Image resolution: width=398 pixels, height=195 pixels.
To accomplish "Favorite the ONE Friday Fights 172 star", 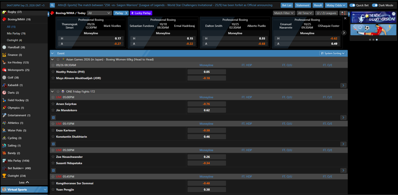I will (x=58, y=92).
